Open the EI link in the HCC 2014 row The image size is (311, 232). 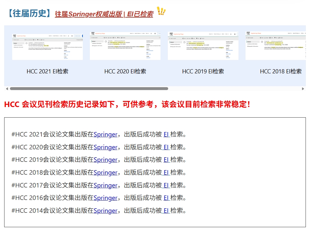click(x=167, y=211)
